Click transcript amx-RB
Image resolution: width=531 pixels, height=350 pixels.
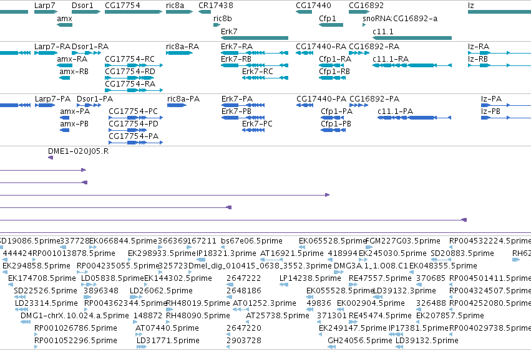pos(64,78)
